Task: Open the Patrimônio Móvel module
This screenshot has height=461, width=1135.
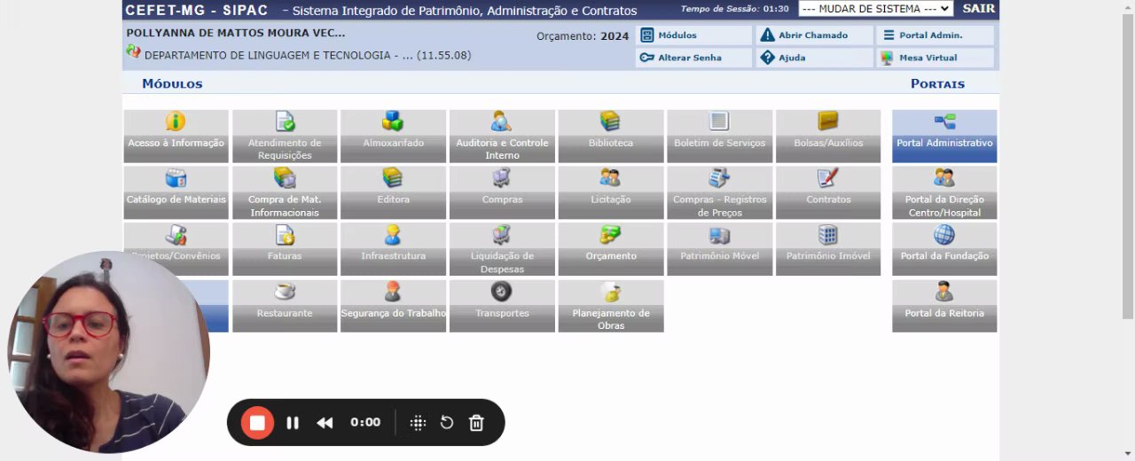Action: coord(719,249)
